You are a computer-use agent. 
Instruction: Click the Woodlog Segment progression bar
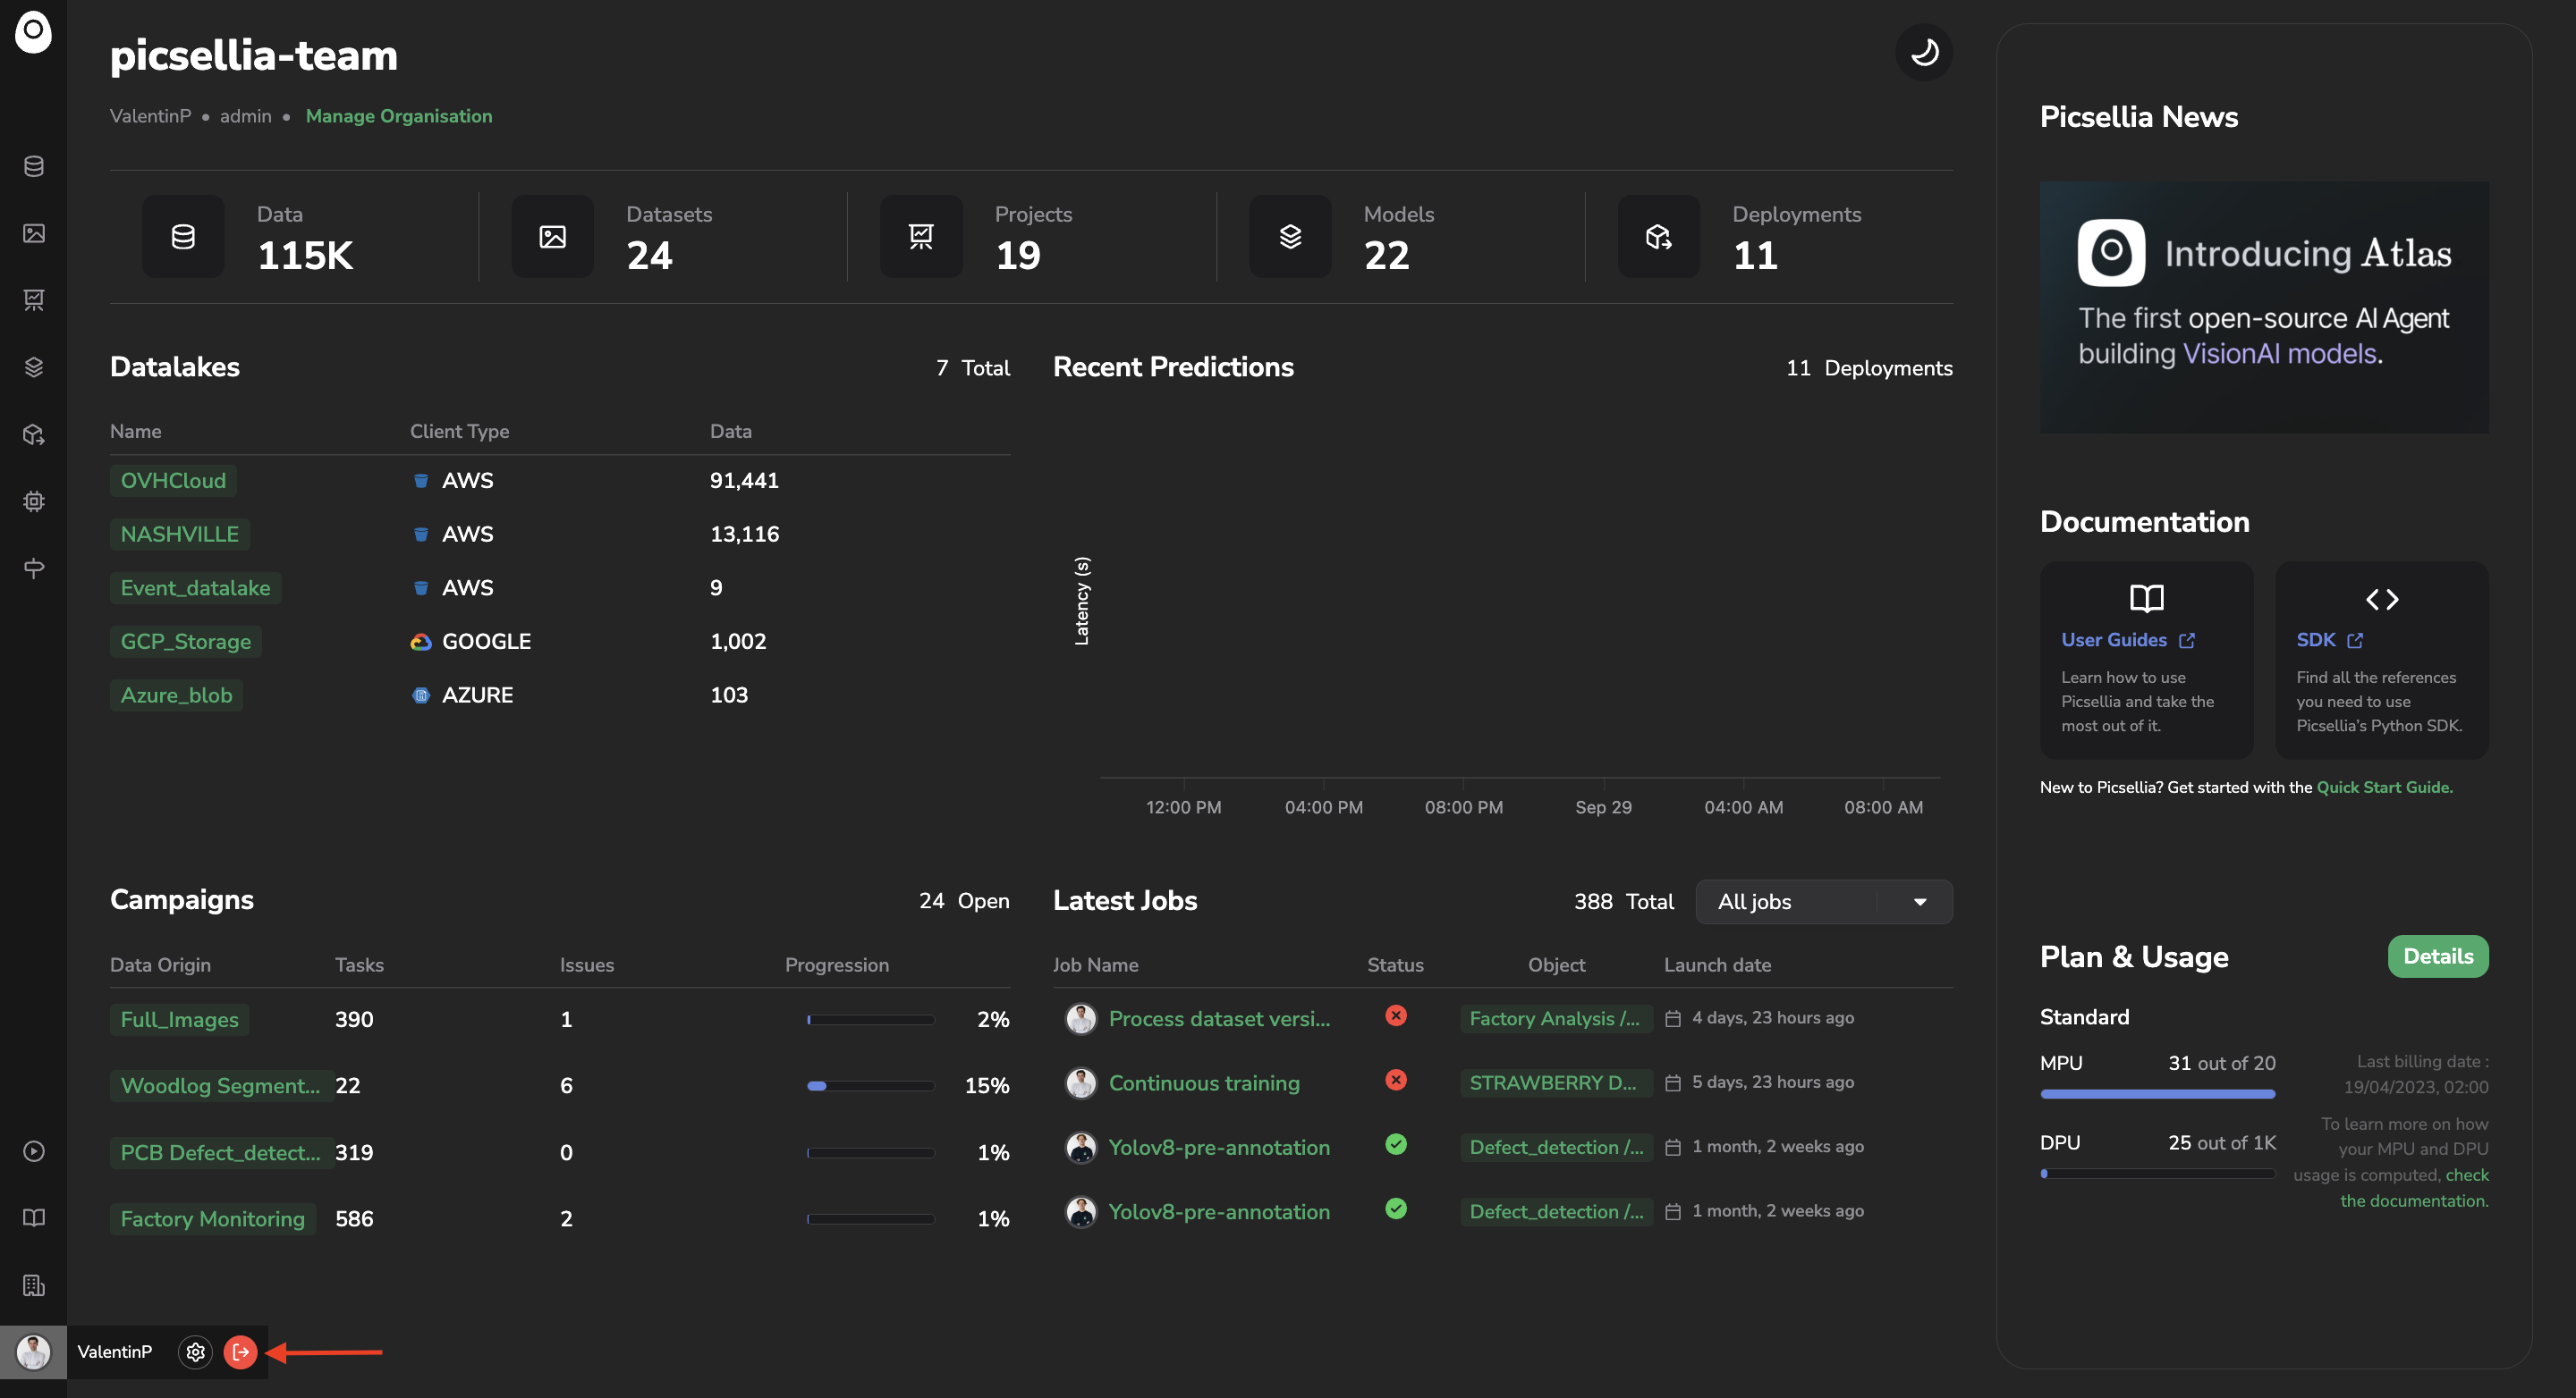click(x=870, y=1086)
